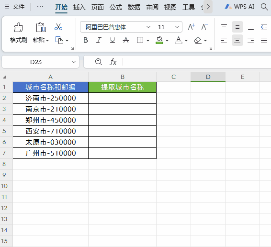Viewport: 271px width, 247px height.
Task: Switch to the 视图 tab
Action: click(x=170, y=7)
